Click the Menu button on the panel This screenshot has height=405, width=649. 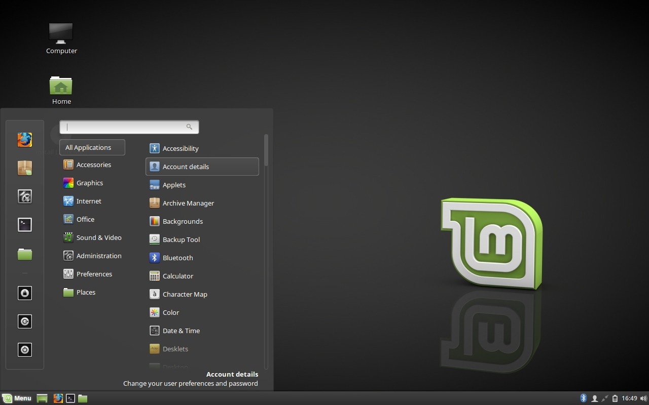pyautogui.click(x=17, y=398)
